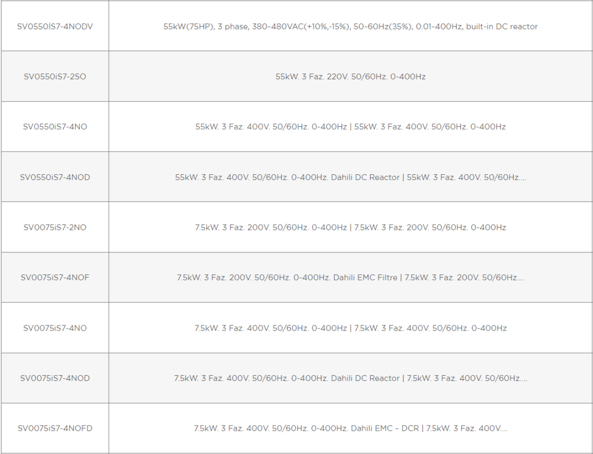The width and height of the screenshot is (593, 454).
Task: Select the SV0550İS7-4NODV model cell
Action: (x=55, y=27)
